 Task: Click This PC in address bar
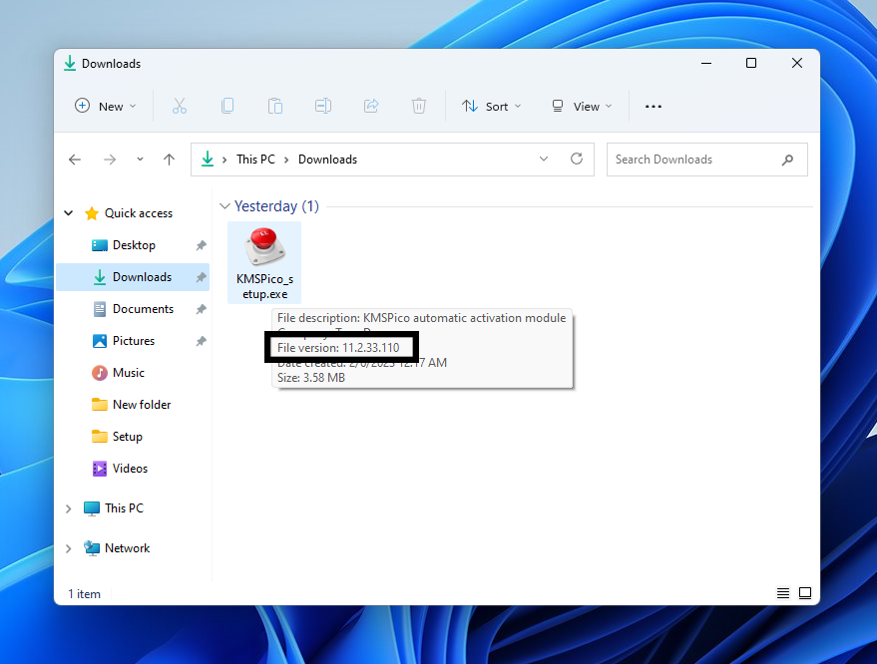[x=255, y=160]
